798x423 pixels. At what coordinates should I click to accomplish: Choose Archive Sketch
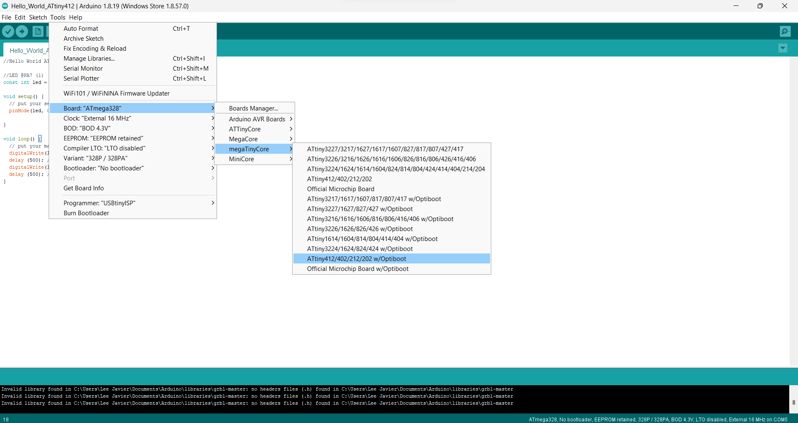[x=133, y=39]
